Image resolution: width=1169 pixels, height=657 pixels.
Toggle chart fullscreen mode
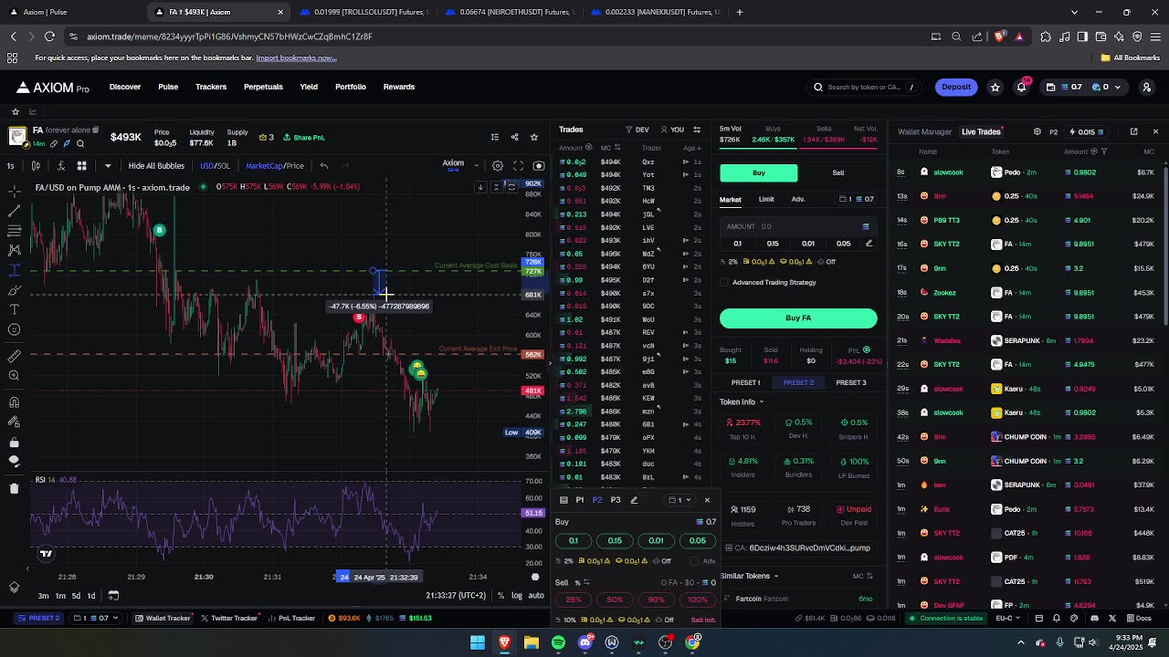518,166
